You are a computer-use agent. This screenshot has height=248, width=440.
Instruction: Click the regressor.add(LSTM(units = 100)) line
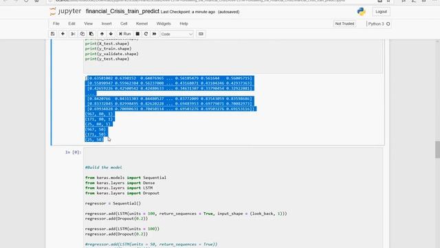click(x=122, y=229)
